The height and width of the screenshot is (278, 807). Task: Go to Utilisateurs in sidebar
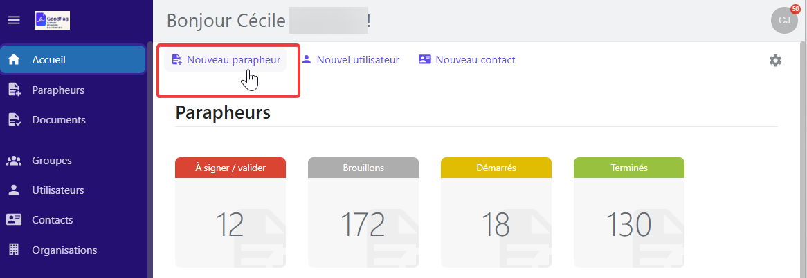click(x=58, y=190)
